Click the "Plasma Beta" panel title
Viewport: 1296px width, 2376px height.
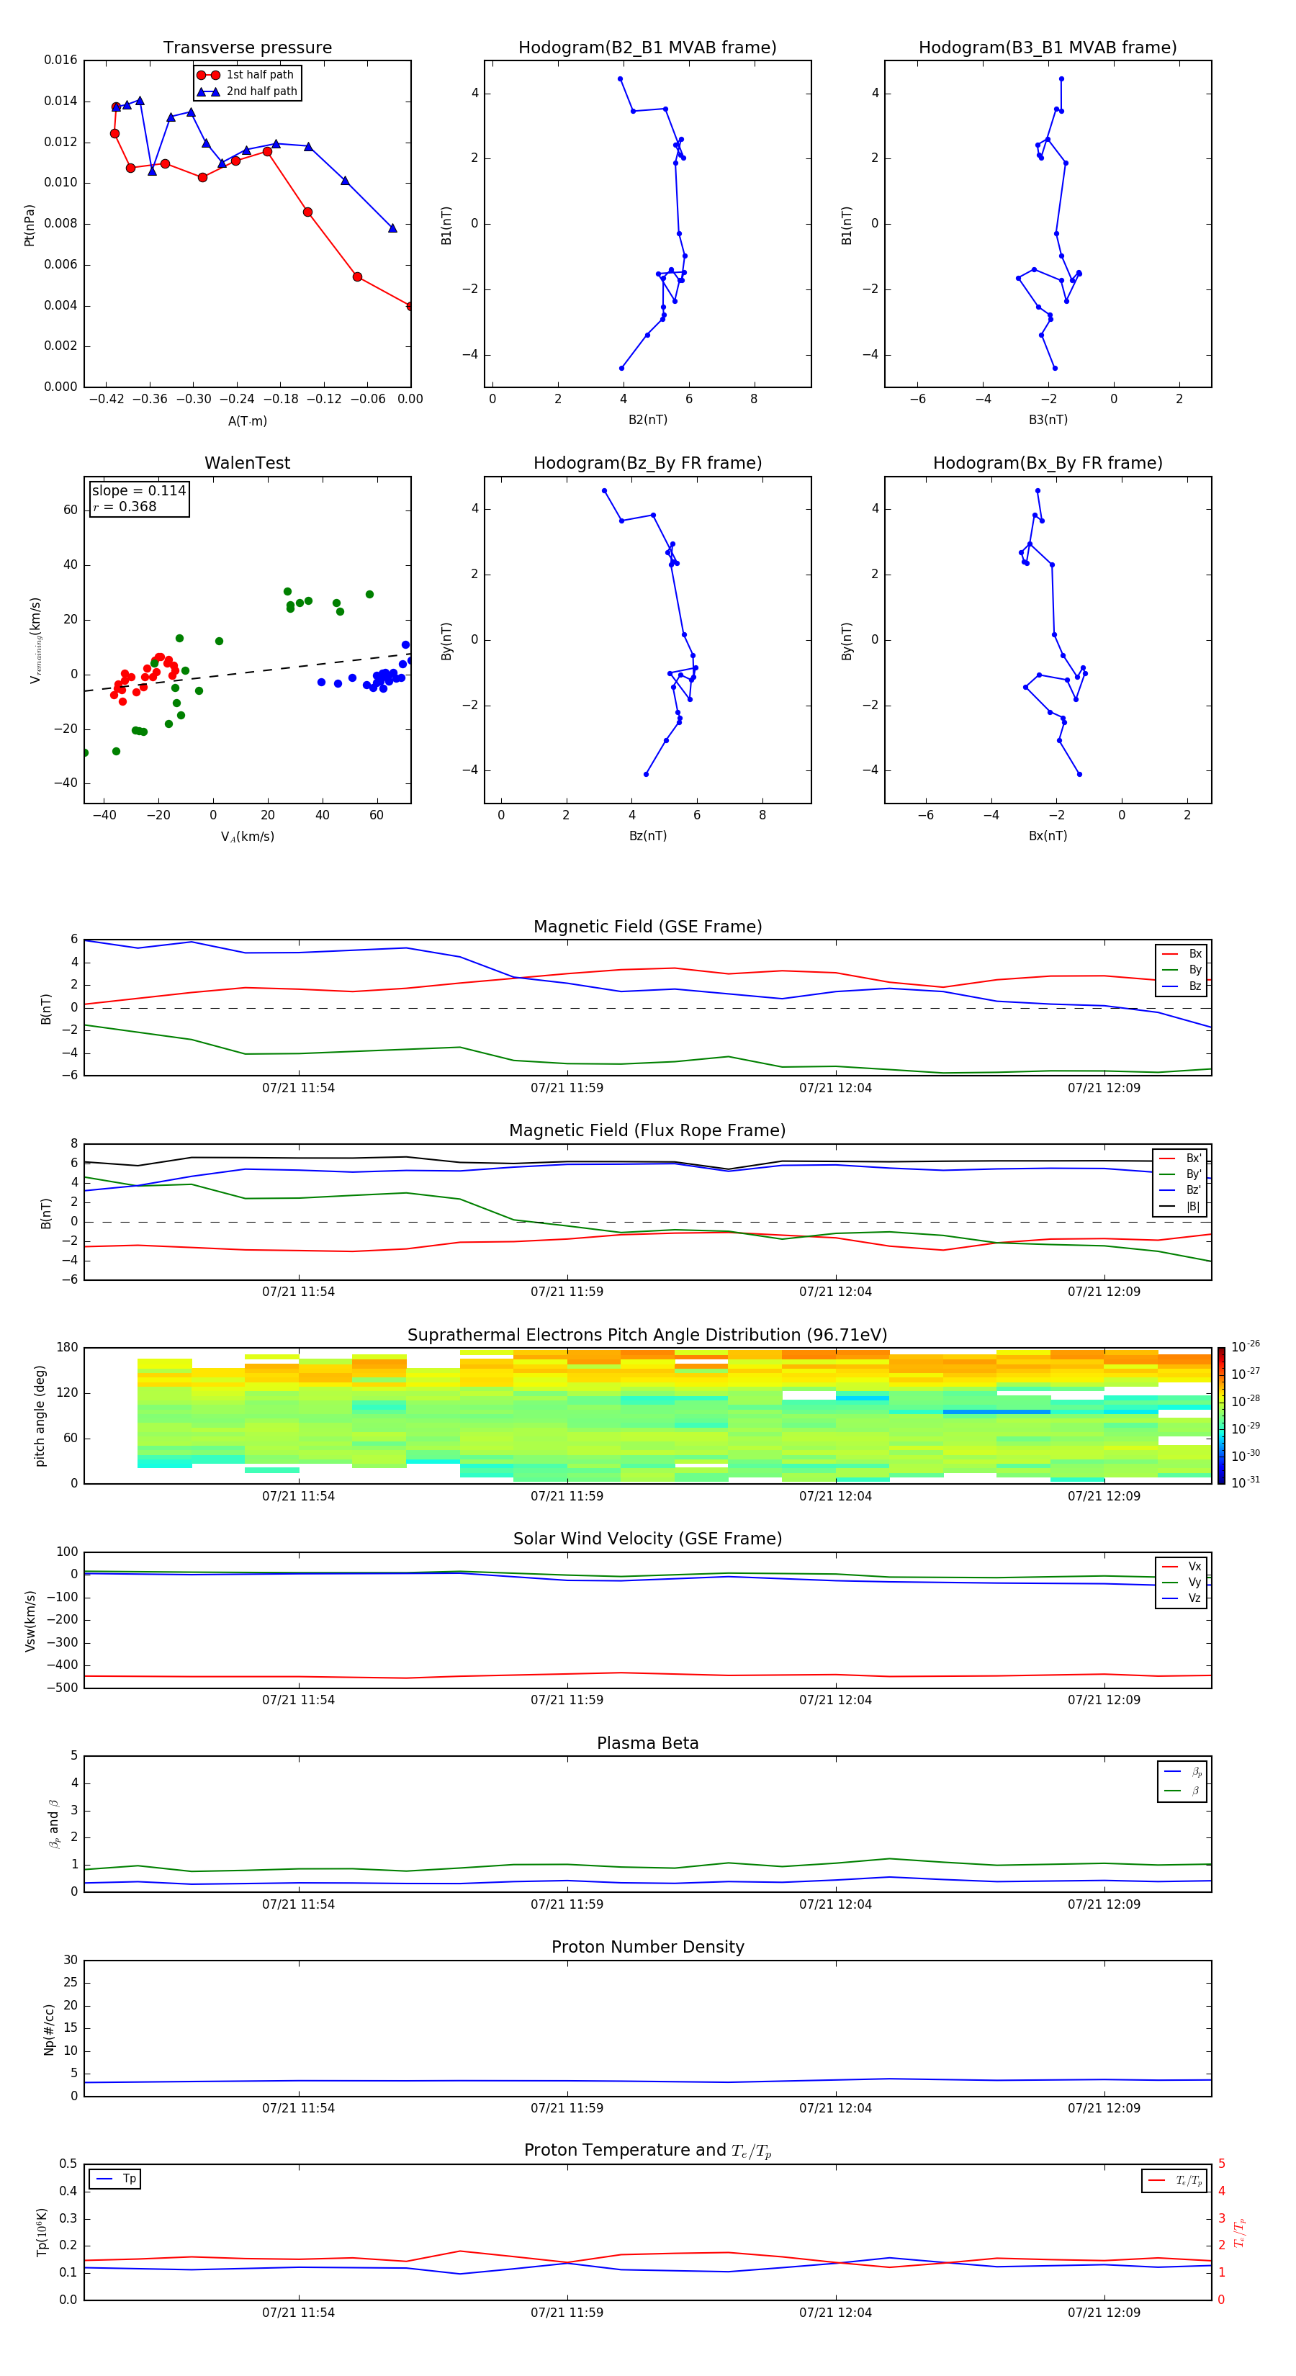(x=647, y=1744)
